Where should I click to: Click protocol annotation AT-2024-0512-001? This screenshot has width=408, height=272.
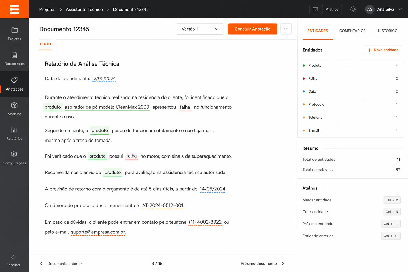[x=163, y=206]
